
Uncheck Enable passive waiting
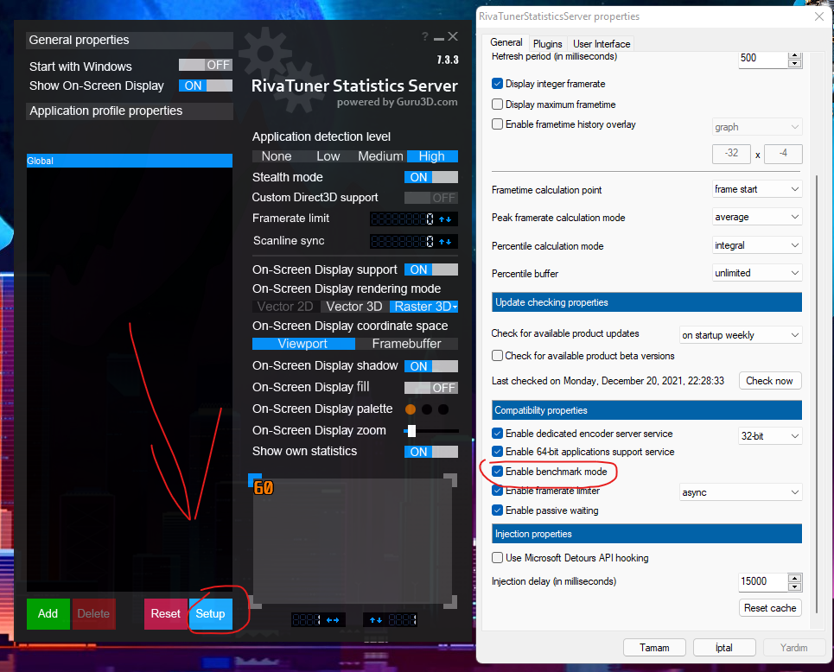[x=497, y=510]
